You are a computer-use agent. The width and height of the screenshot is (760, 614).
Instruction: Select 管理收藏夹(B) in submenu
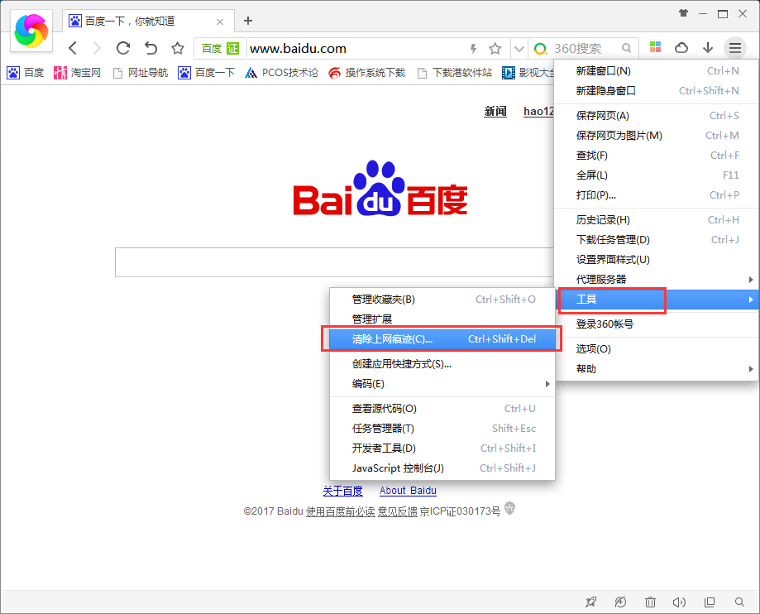[442, 300]
